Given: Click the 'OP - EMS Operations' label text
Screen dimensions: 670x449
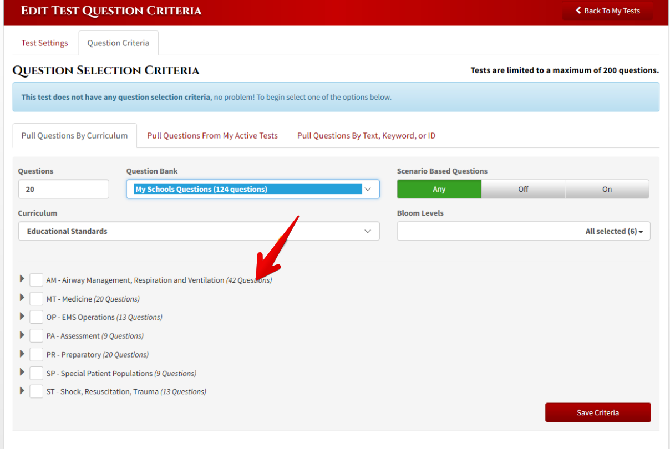Looking at the screenshot, I should (x=80, y=317).
